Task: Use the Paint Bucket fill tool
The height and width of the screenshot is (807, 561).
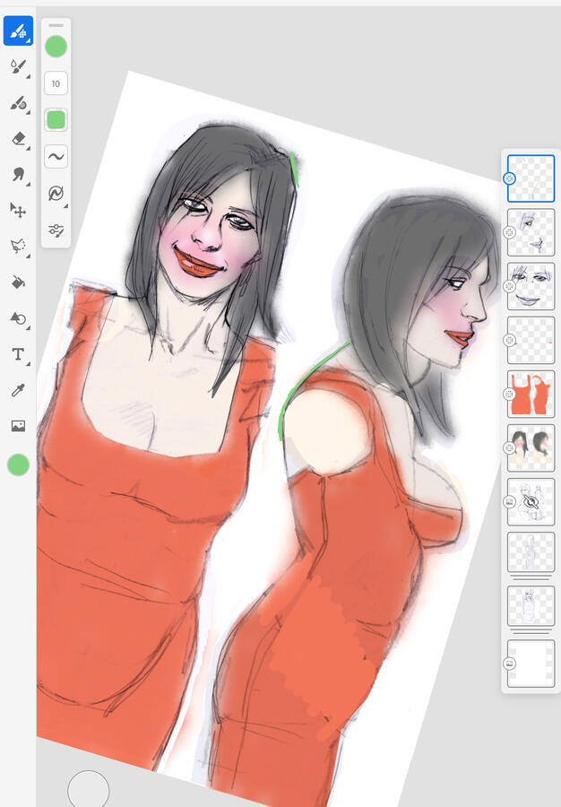Action: pos(18,282)
